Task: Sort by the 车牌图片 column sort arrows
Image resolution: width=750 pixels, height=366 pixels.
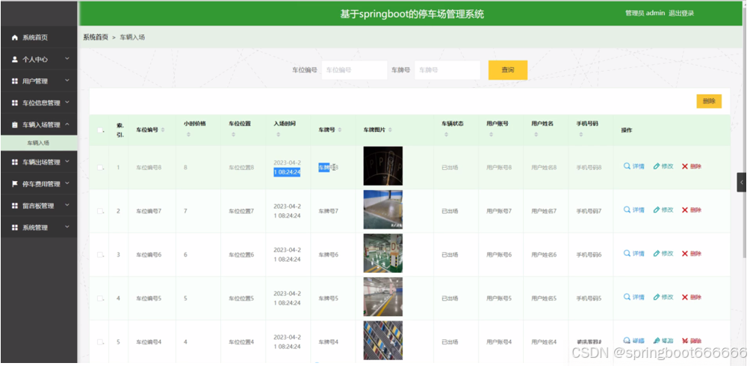Action: coord(390,130)
